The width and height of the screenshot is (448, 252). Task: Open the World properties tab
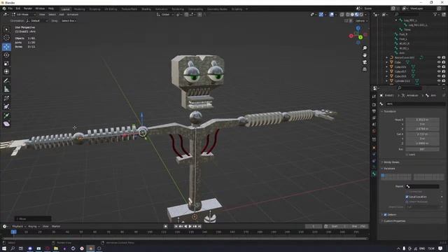[x=374, y=131]
